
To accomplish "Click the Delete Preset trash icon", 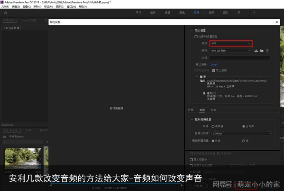I will pos(267,51).
